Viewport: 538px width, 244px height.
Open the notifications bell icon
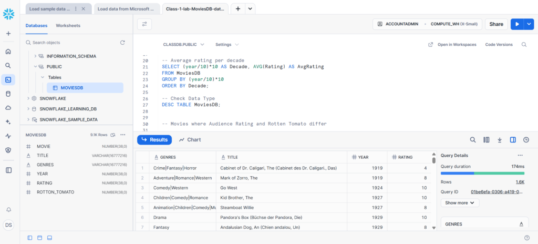point(8,210)
